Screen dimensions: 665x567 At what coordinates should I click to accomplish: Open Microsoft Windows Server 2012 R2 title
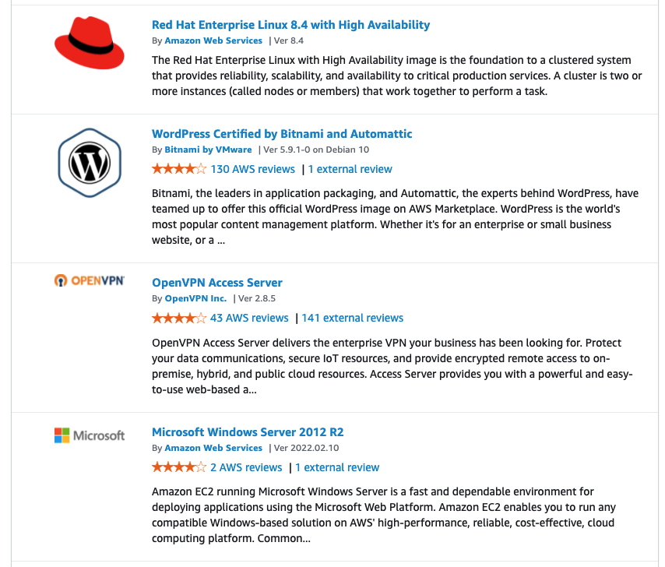248,432
